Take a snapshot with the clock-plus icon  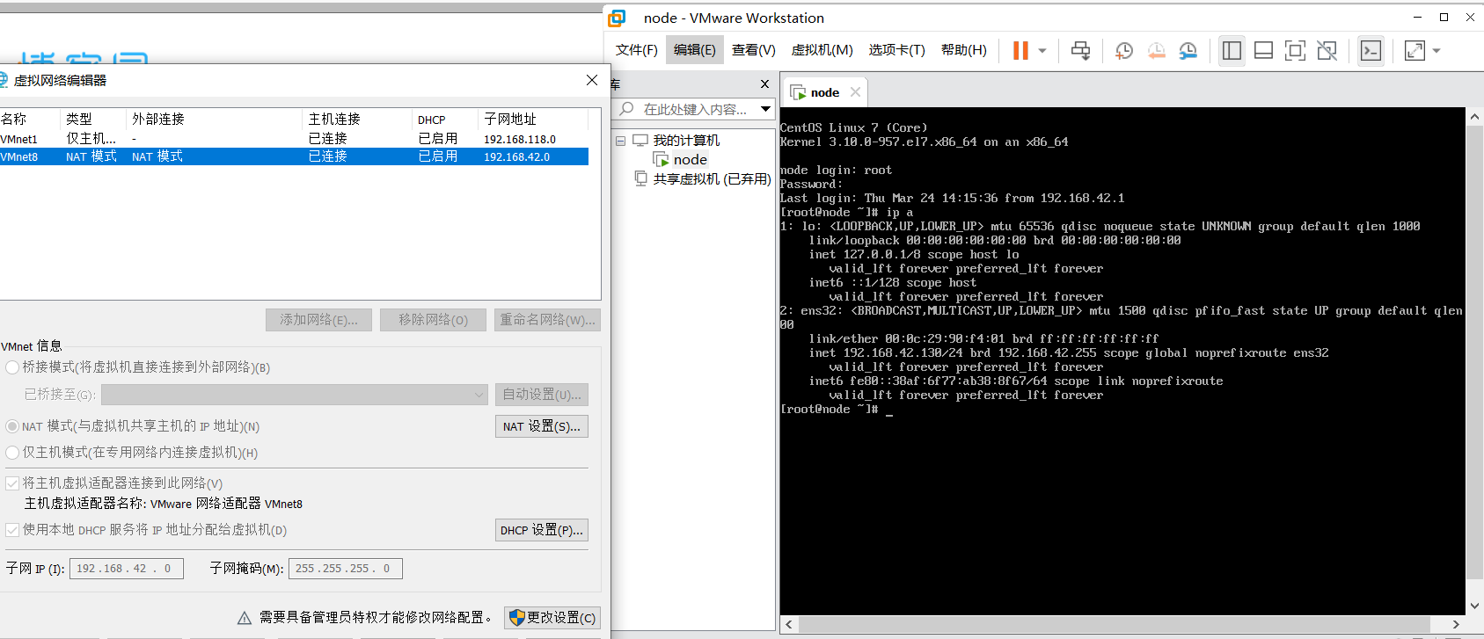click(1124, 51)
